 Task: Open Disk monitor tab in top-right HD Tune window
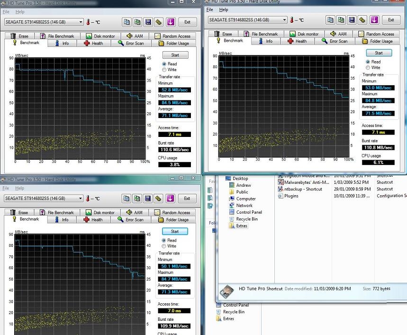(304, 34)
